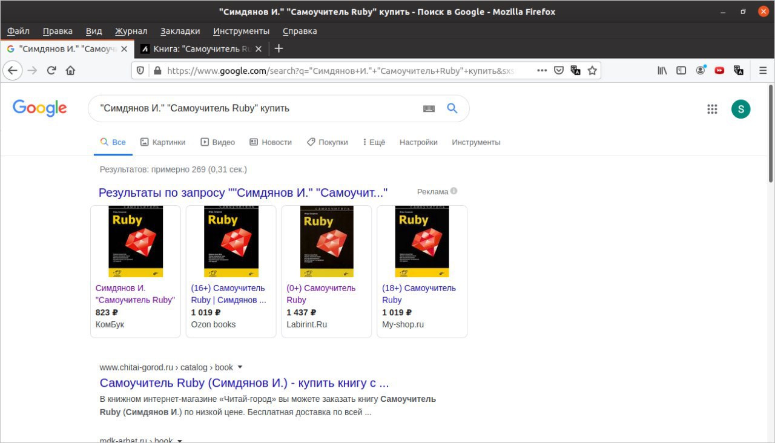
Task: Open the Закладки menu
Action: [x=180, y=31]
